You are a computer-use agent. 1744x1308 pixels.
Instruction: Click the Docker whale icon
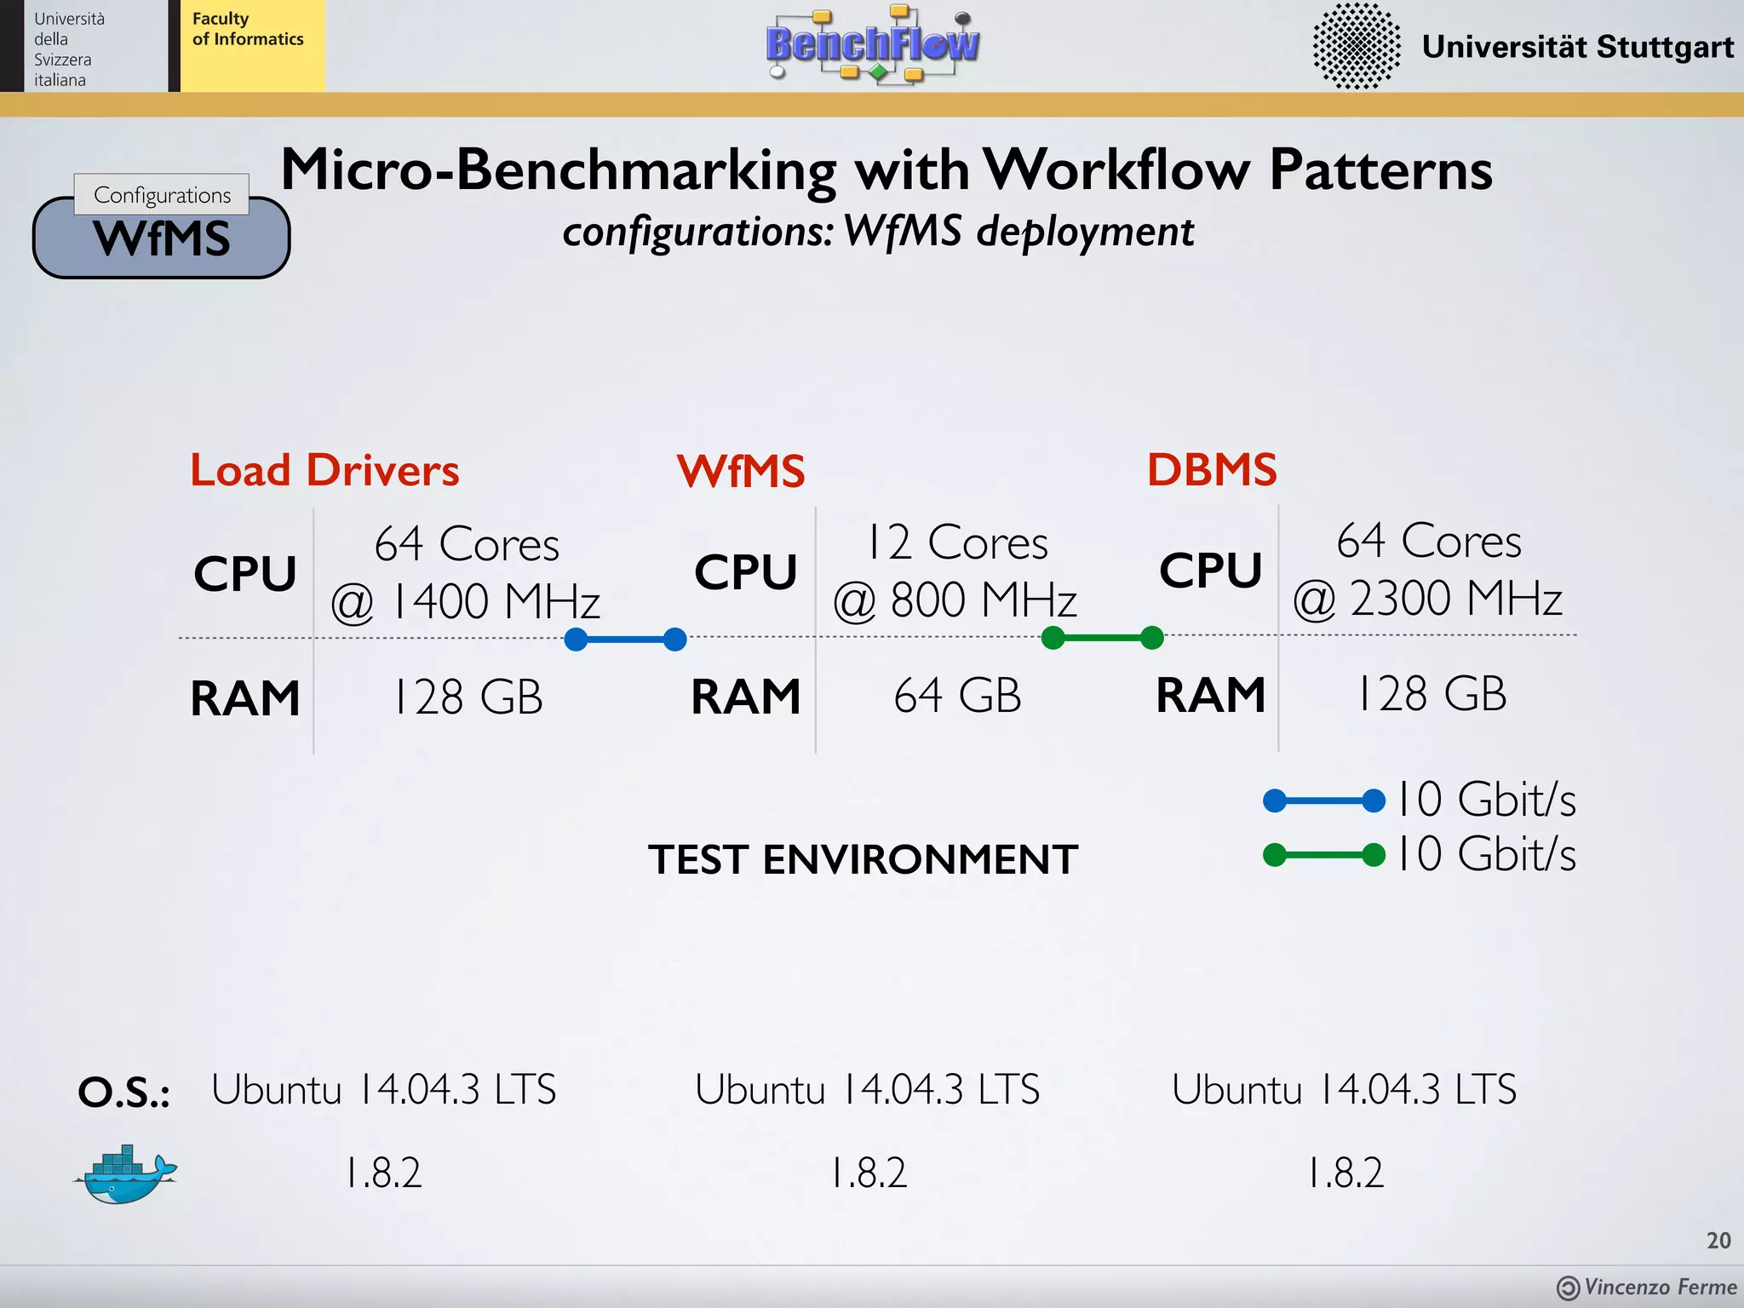[x=125, y=1174]
